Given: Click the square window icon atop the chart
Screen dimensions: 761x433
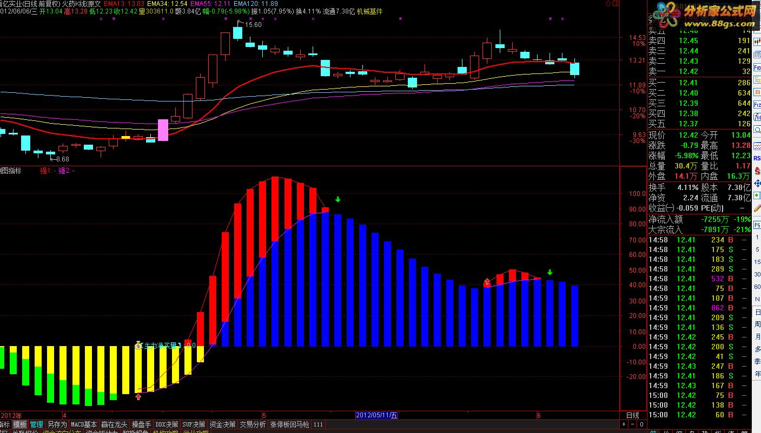Looking at the screenshot, I should 616,3.
